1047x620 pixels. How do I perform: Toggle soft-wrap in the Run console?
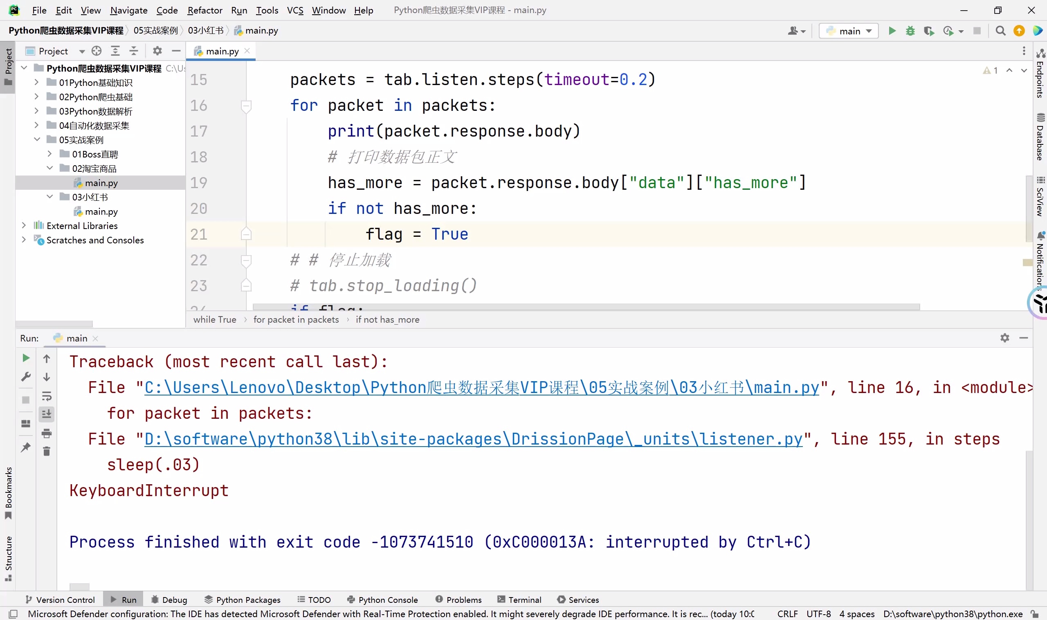pyautogui.click(x=47, y=396)
